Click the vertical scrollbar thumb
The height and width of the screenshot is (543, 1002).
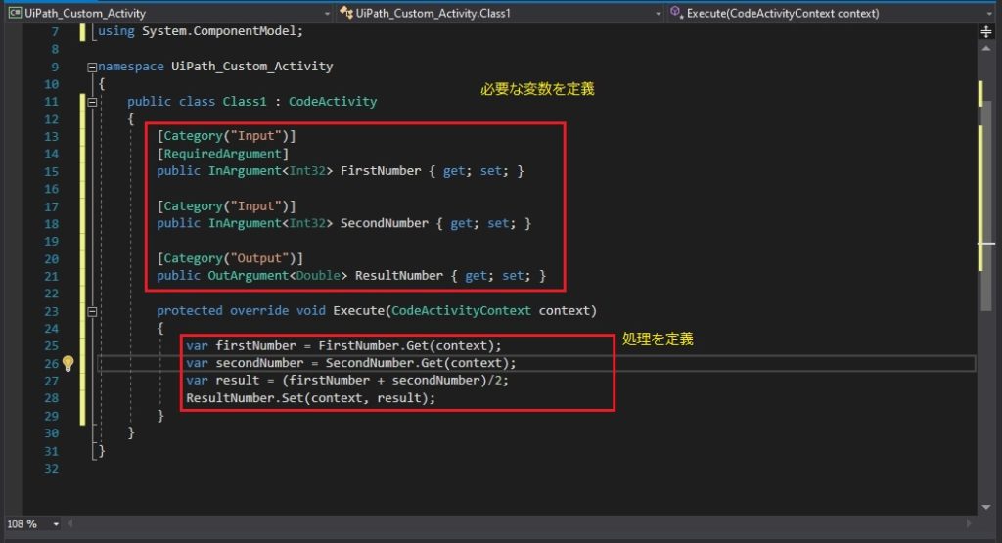pos(986,205)
